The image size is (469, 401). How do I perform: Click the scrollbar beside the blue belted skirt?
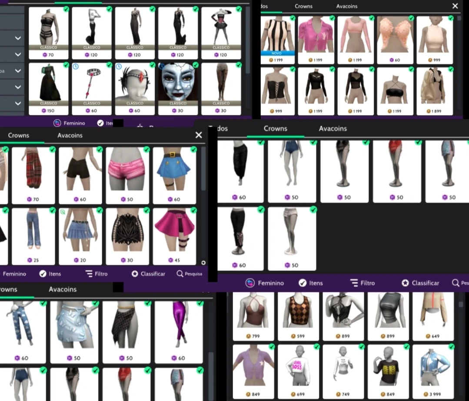(203, 169)
